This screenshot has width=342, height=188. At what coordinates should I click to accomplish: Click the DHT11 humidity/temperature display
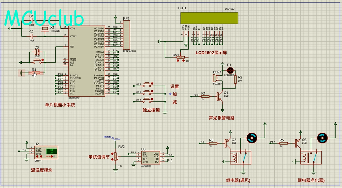coord(51,151)
